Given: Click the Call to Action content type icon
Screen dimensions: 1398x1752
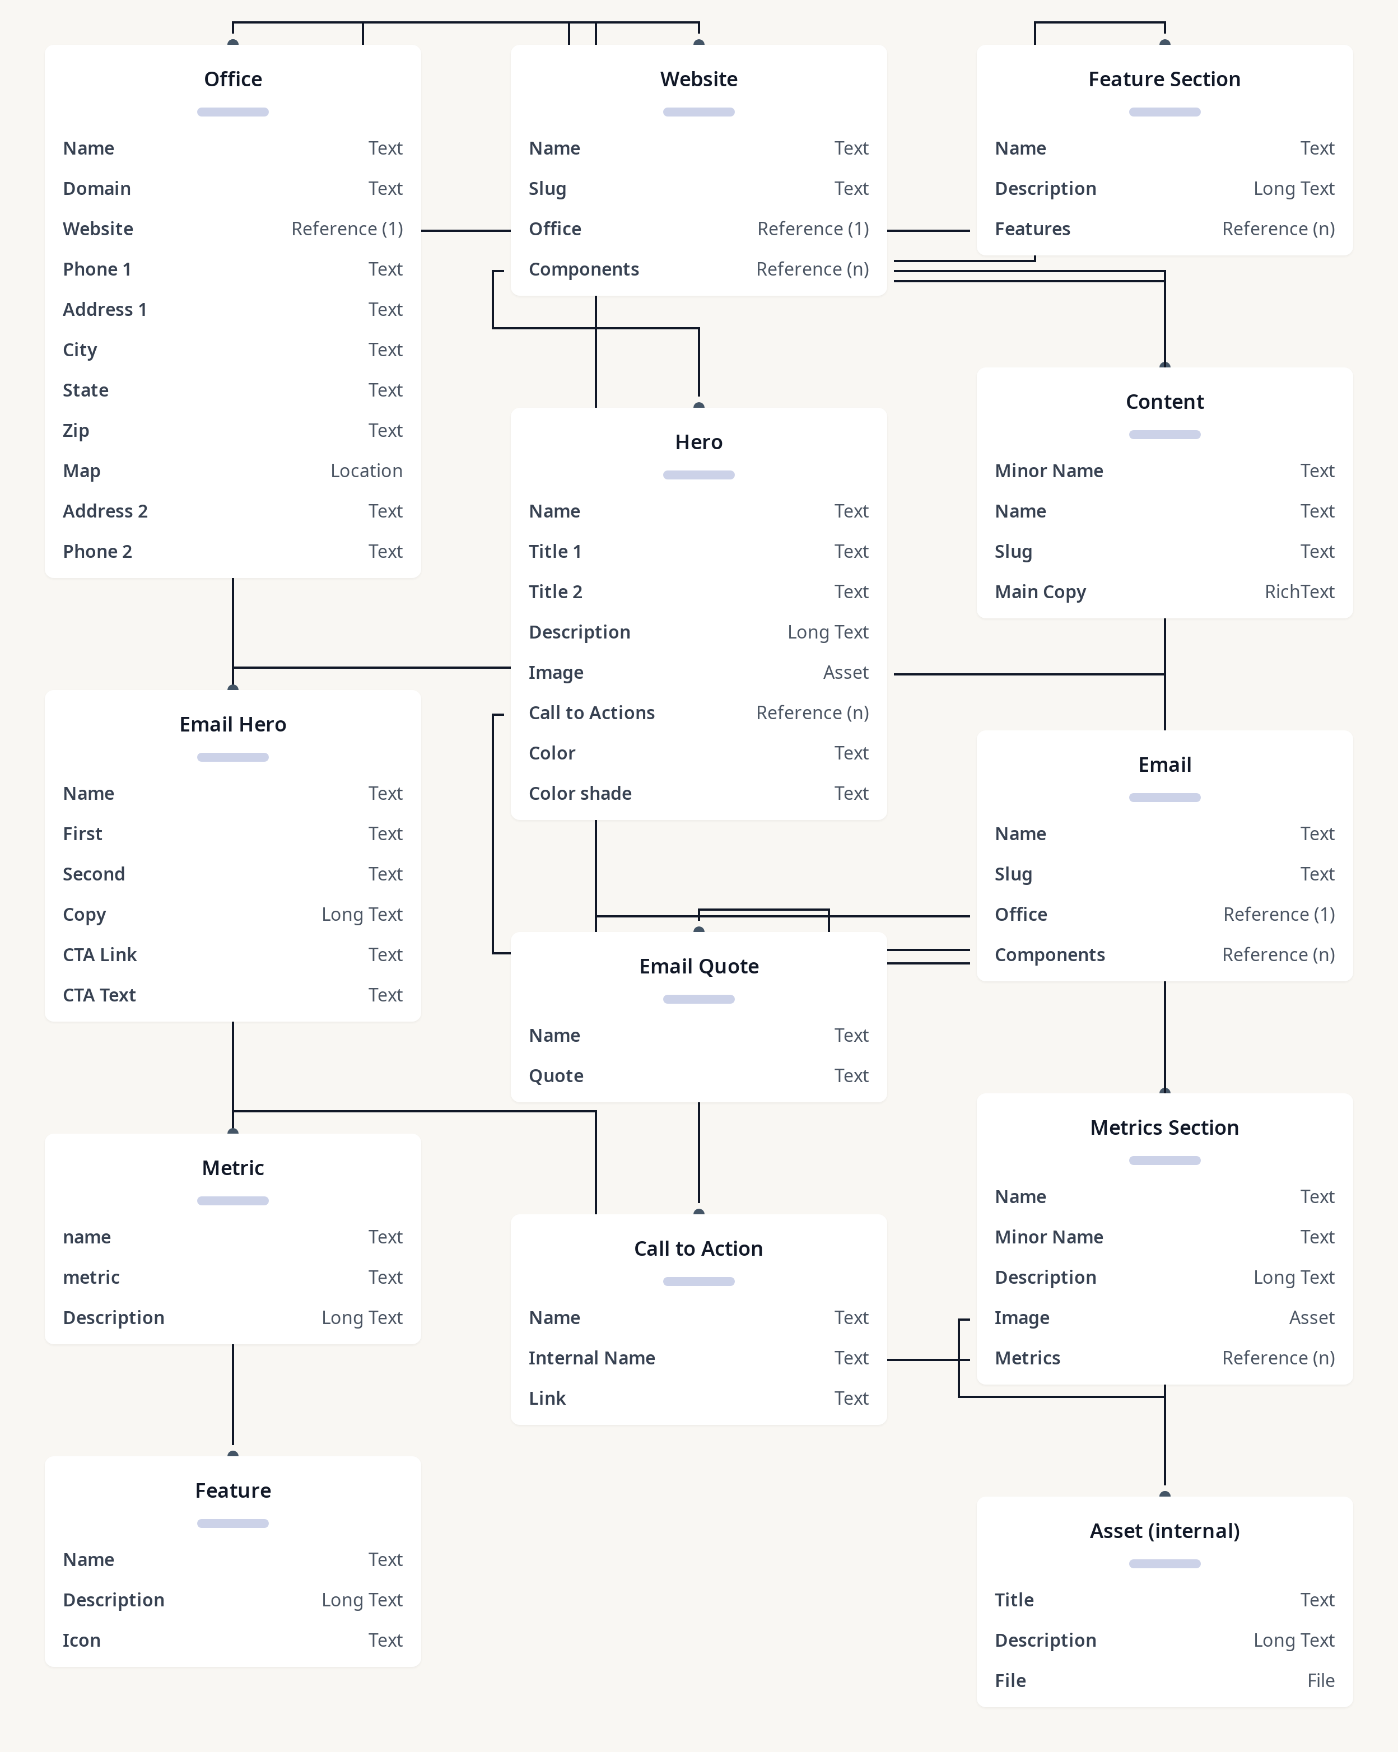Looking at the screenshot, I should 699,1280.
